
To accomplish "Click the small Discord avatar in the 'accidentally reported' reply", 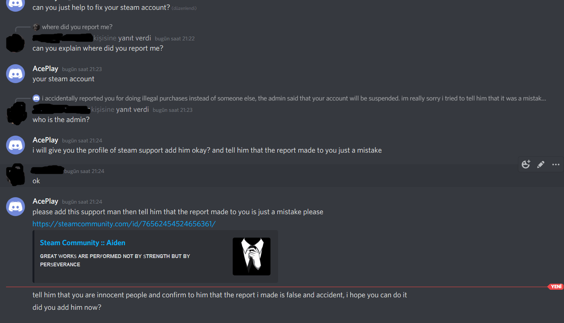I will coord(36,98).
